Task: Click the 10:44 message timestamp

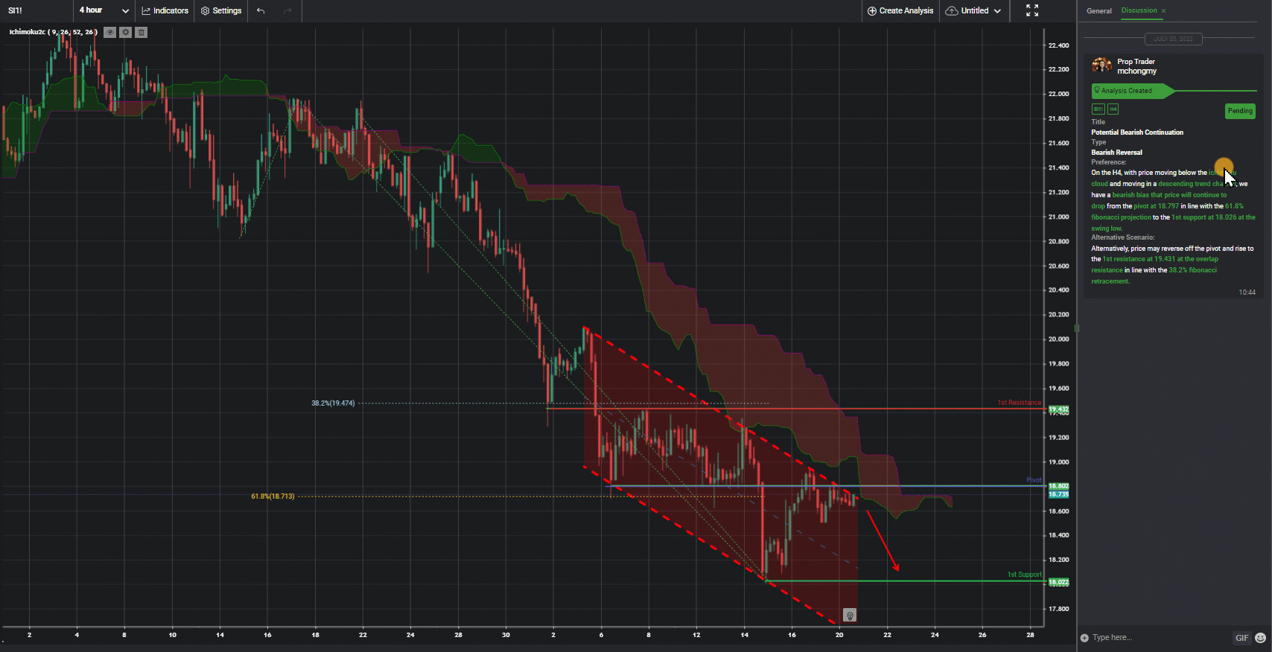Action: [x=1247, y=293]
